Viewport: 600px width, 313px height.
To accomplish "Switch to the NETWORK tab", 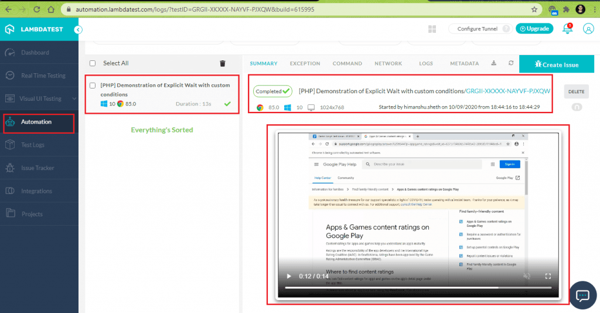I will click(x=388, y=63).
